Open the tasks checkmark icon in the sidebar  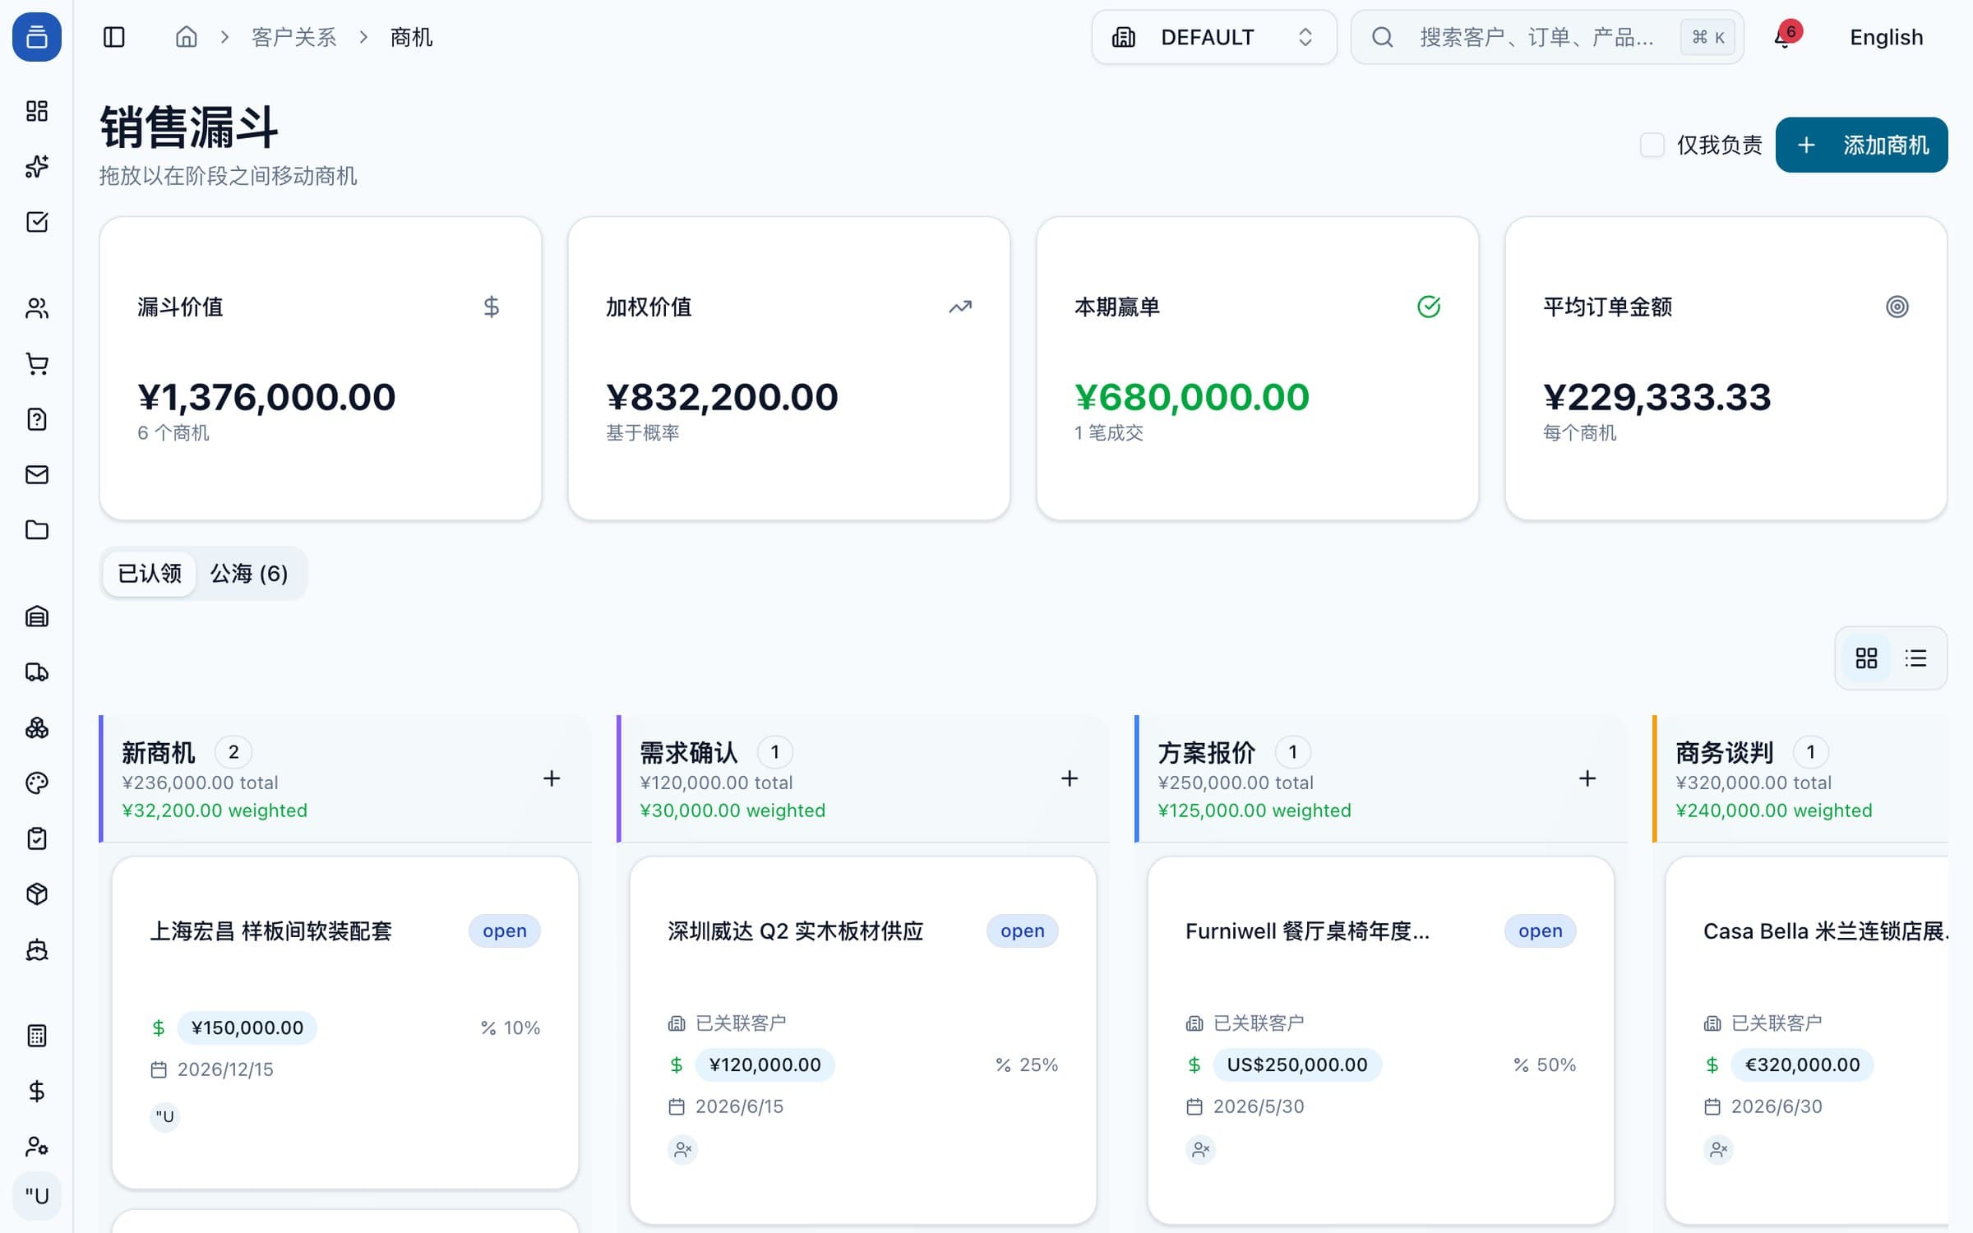click(x=37, y=222)
